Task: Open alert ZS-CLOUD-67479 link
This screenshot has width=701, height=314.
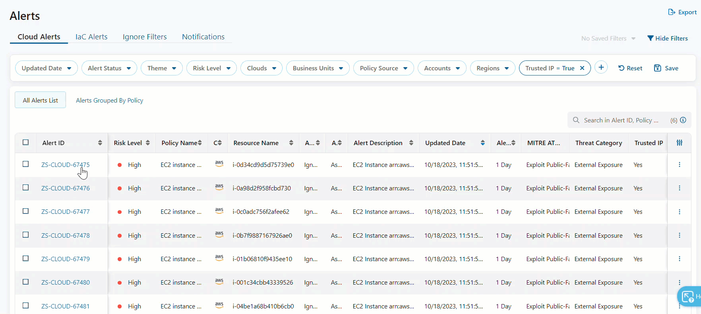Action: tap(66, 259)
